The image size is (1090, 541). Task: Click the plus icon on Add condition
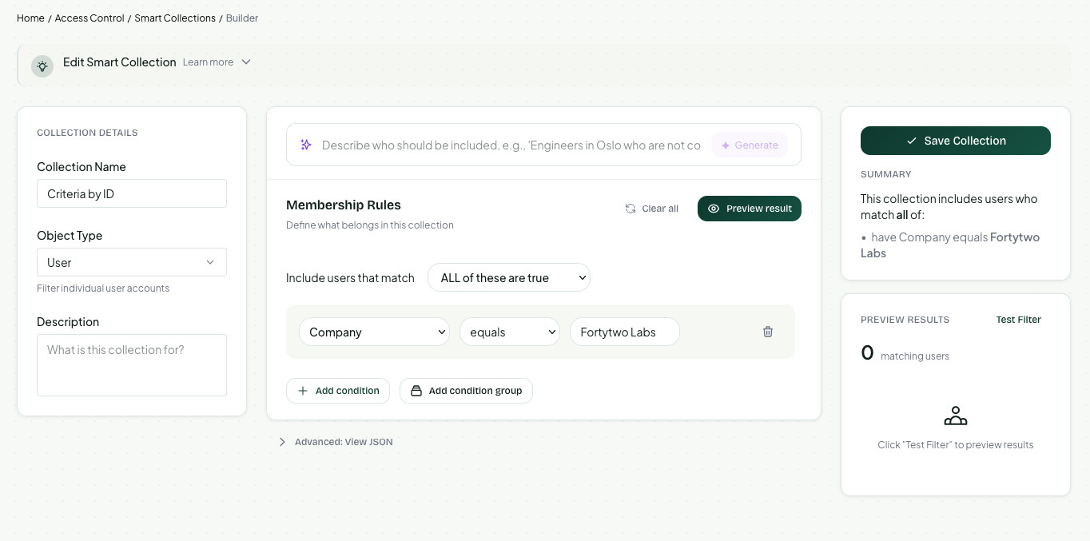303,391
